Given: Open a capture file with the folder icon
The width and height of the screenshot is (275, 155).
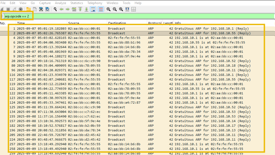Looking at the screenshot, I should point(28,9).
